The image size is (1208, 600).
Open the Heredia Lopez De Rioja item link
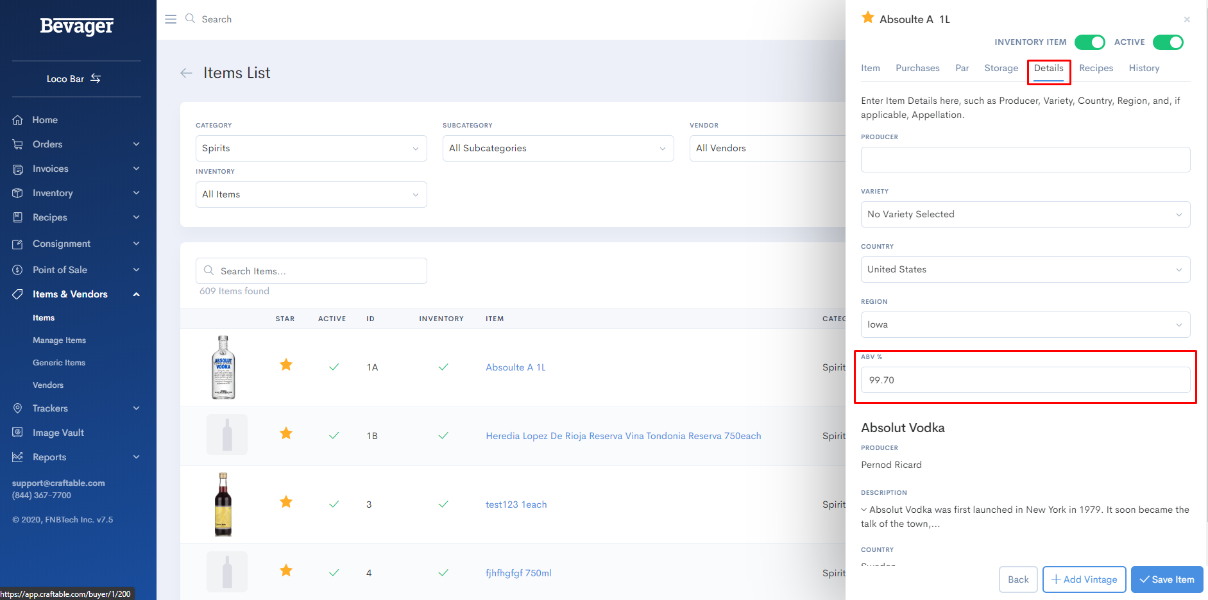point(623,436)
